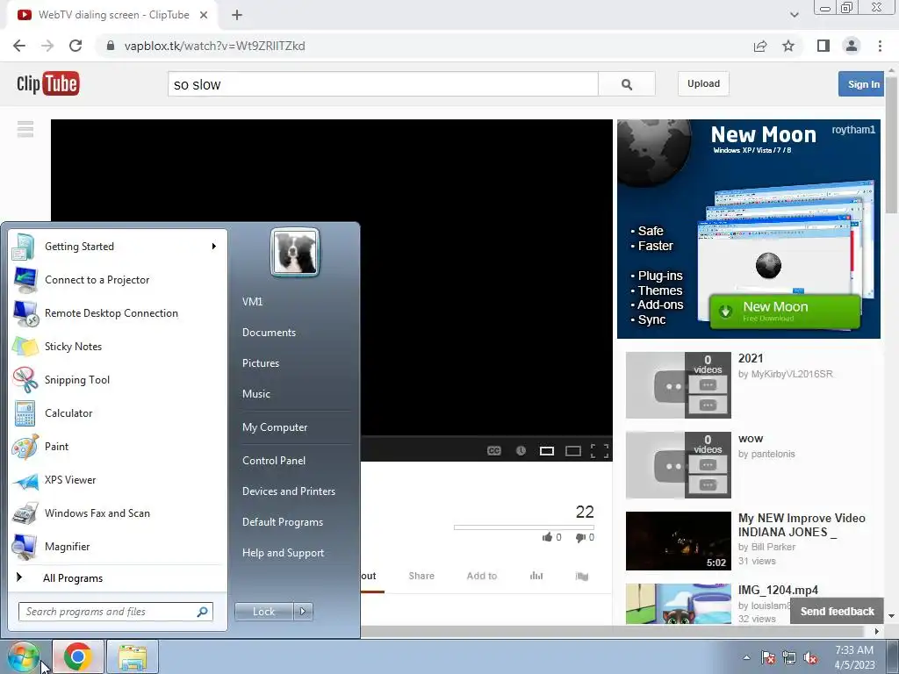Launch Sticky Notes
899x674 pixels.
(119, 346)
